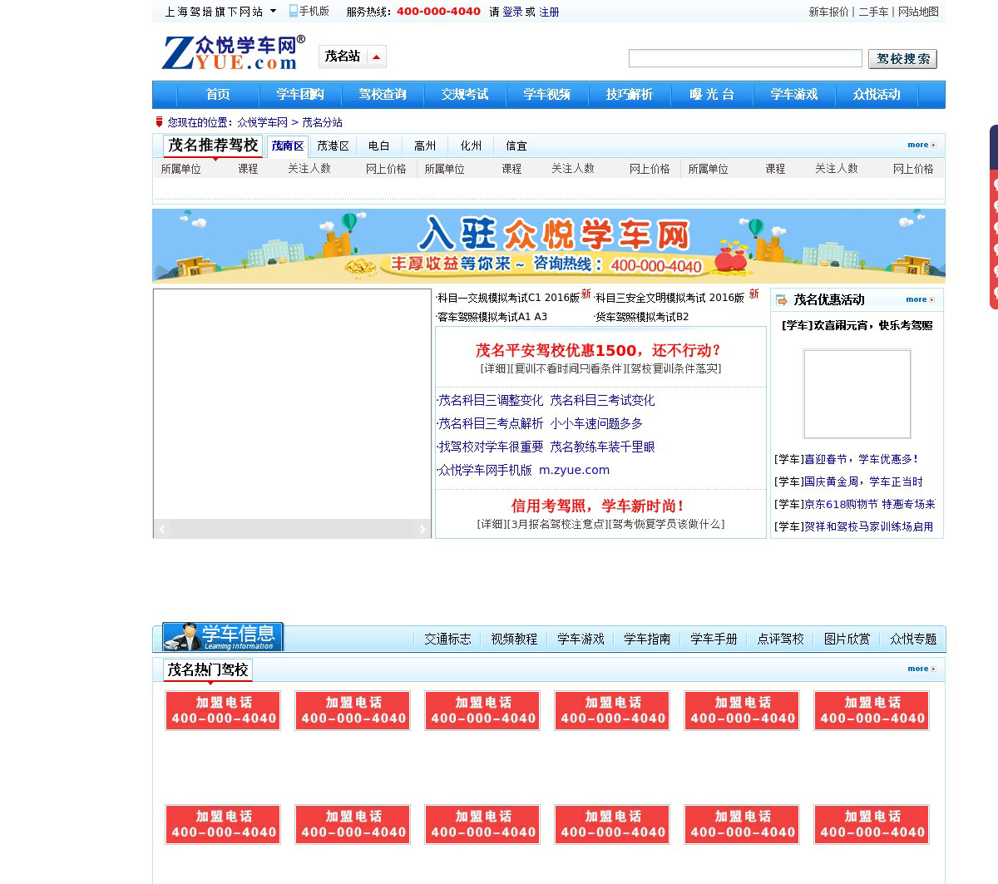Open 货车驾照模拟考试B2 link
Image resolution: width=998 pixels, height=884 pixels.
(641, 317)
